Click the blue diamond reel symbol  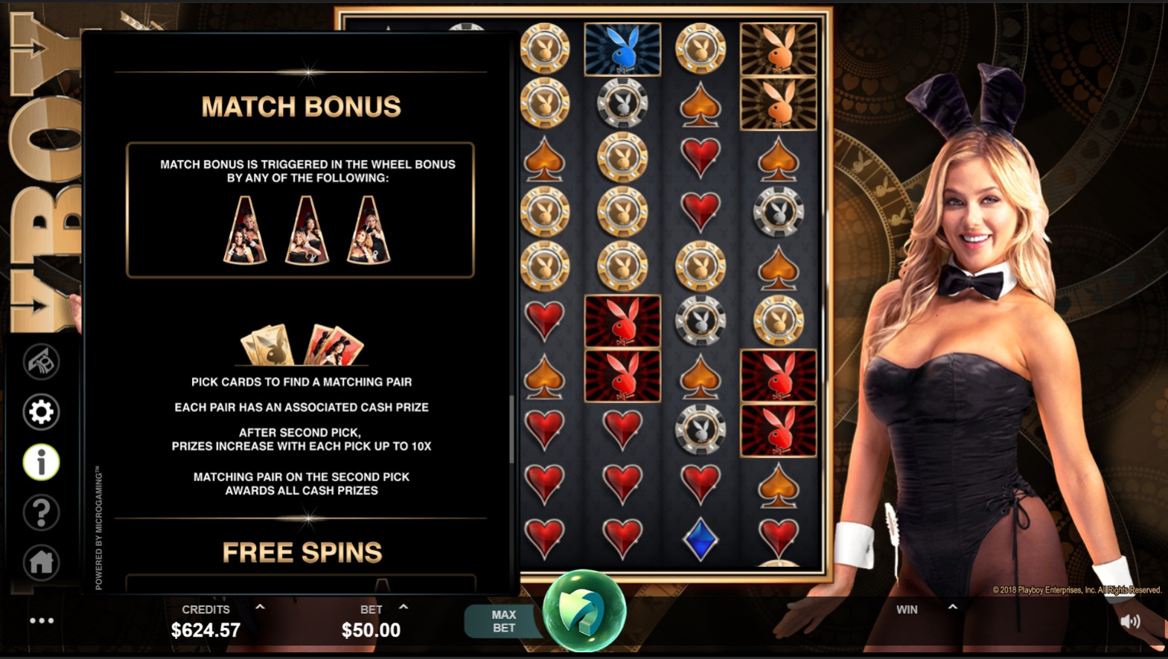[x=700, y=539]
